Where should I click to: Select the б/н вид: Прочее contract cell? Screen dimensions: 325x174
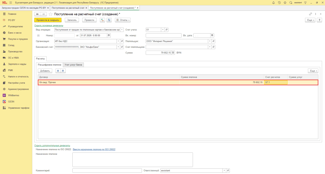[x=109, y=82]
